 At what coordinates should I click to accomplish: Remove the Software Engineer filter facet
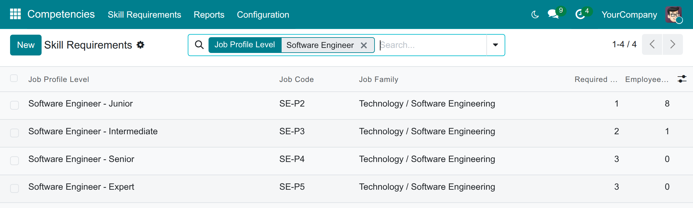pos(364,45)
